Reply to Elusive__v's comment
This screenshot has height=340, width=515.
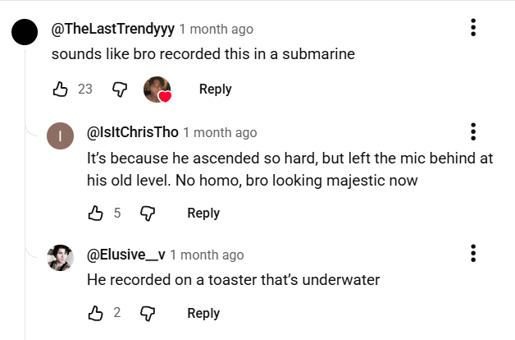pos(203,313)
